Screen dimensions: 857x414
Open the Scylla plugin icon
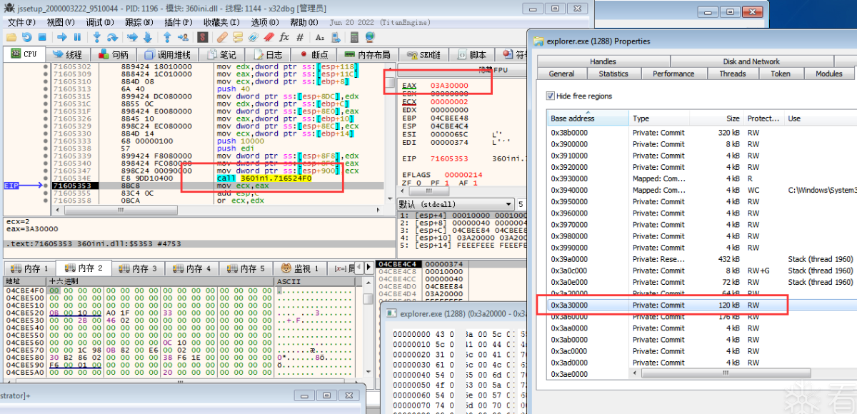click(x=203, y=37)
